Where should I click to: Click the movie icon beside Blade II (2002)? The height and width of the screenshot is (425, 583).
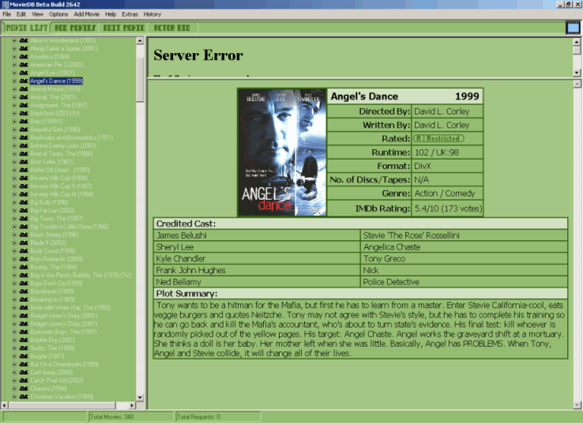[x=24, y=243]
